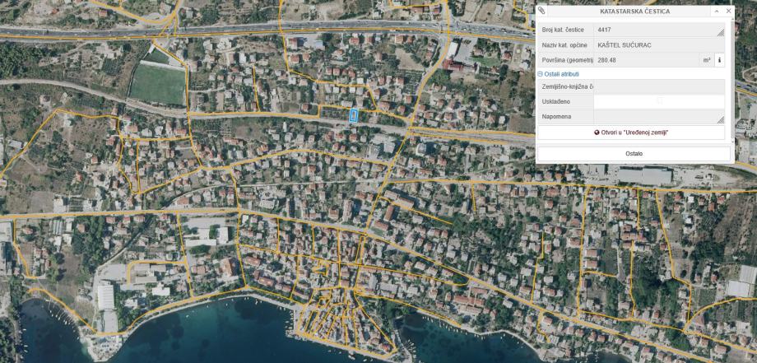
Task: Select the Broj kat. čestice field
Action: click(x=659, y=30)
